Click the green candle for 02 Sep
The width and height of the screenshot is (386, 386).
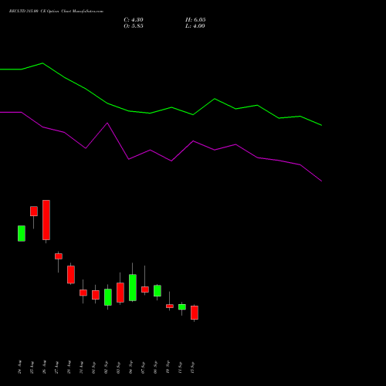108,297
